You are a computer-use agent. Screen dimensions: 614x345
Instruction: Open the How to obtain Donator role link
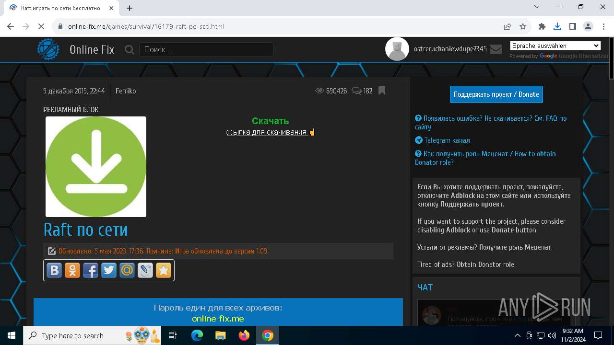pos(485,158)
